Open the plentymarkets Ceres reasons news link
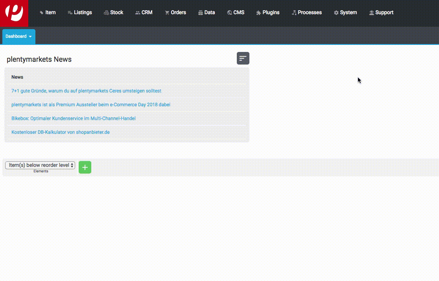Viewport: 439px width, 281px height. (86, 91)
